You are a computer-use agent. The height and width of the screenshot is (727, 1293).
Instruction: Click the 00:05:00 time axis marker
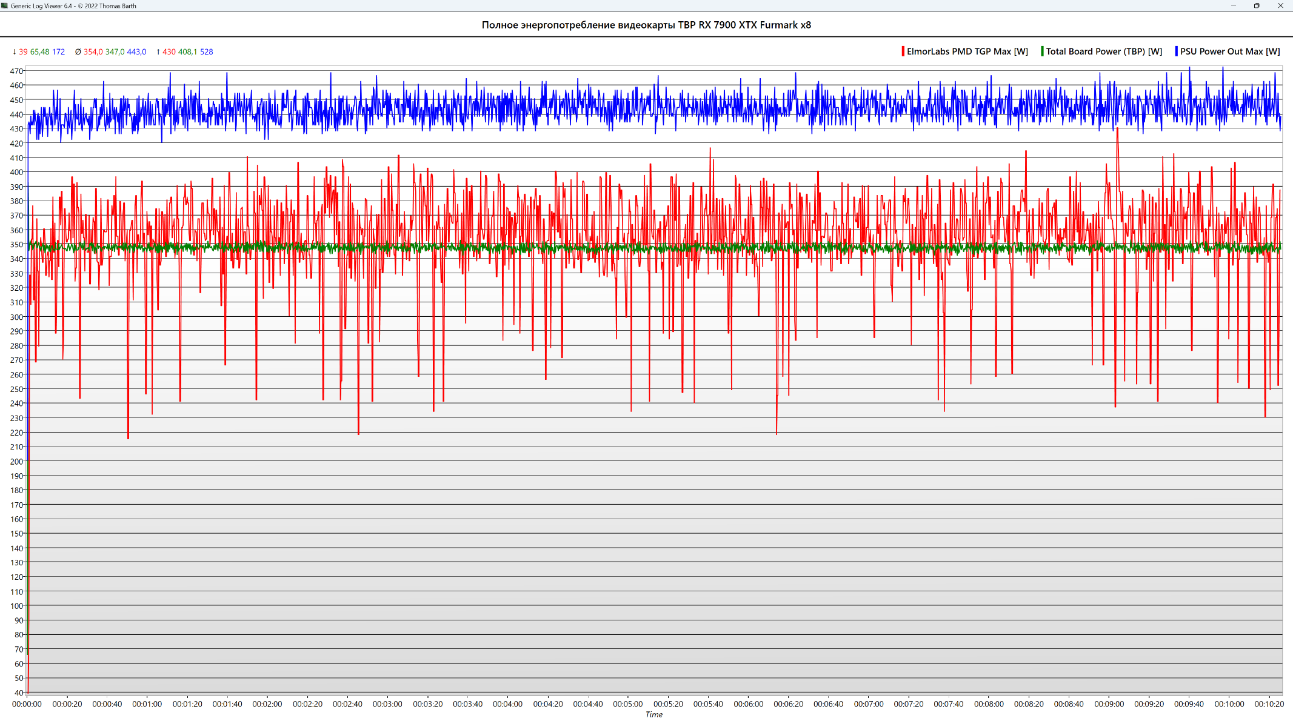pyautogui.click(x=627, y=704)
